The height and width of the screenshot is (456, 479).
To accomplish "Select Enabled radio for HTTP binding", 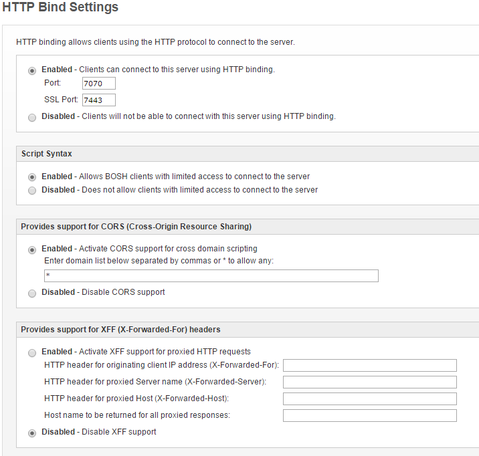I will 32,70.
